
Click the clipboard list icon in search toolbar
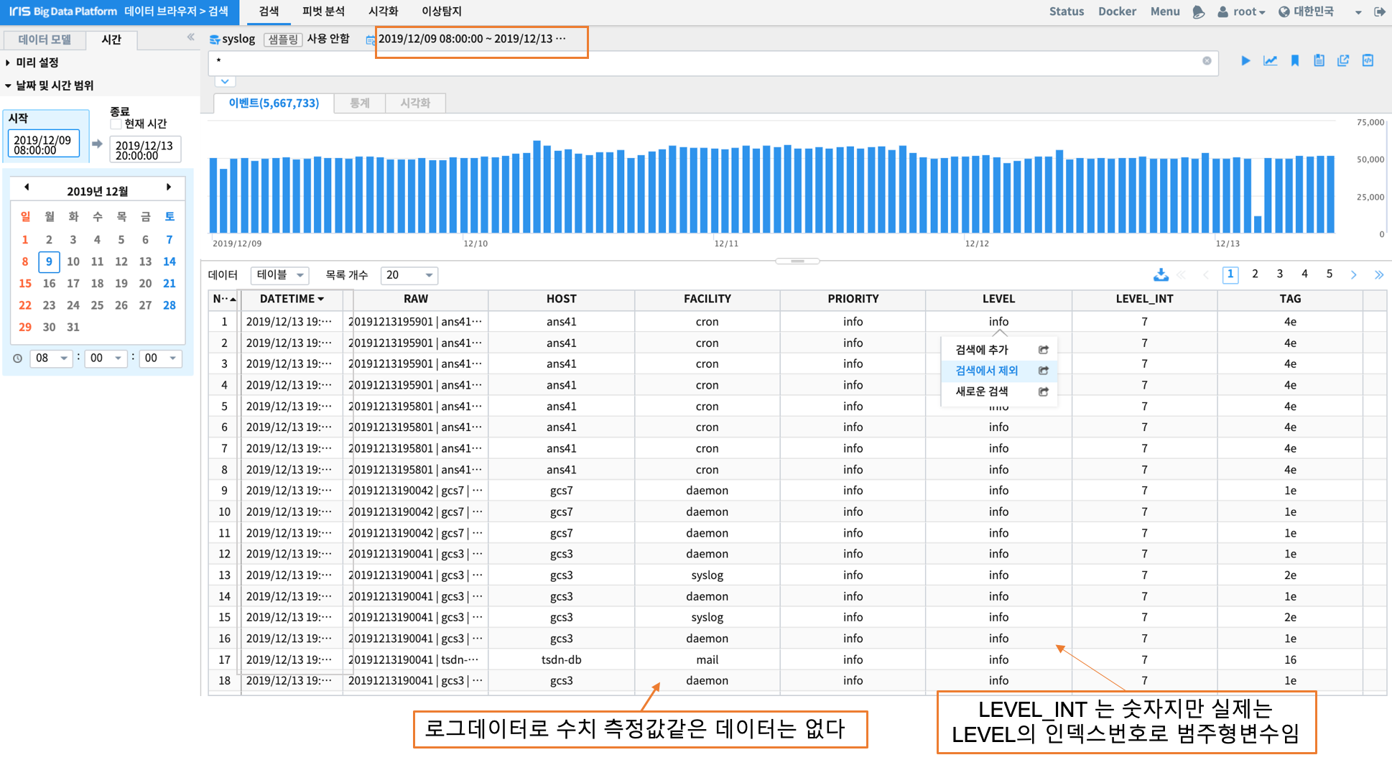(x=1319, y=61)
